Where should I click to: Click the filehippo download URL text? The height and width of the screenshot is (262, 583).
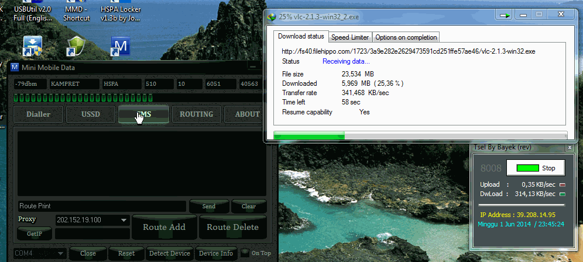pyautogui.click(x=409, y=51)
